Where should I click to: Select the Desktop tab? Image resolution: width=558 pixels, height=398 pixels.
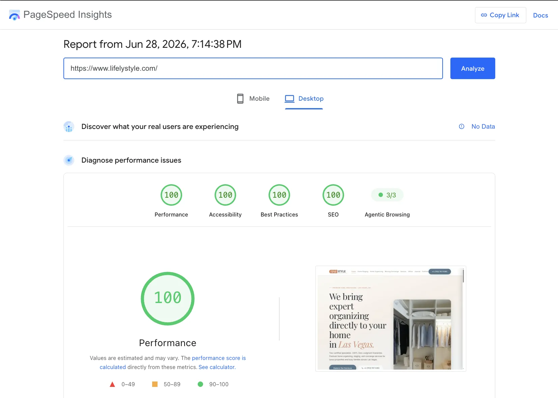304,99
